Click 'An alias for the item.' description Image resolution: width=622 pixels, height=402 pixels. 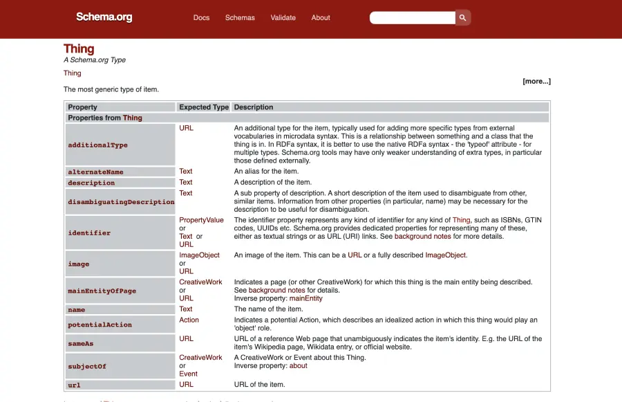tap(266, 171)
